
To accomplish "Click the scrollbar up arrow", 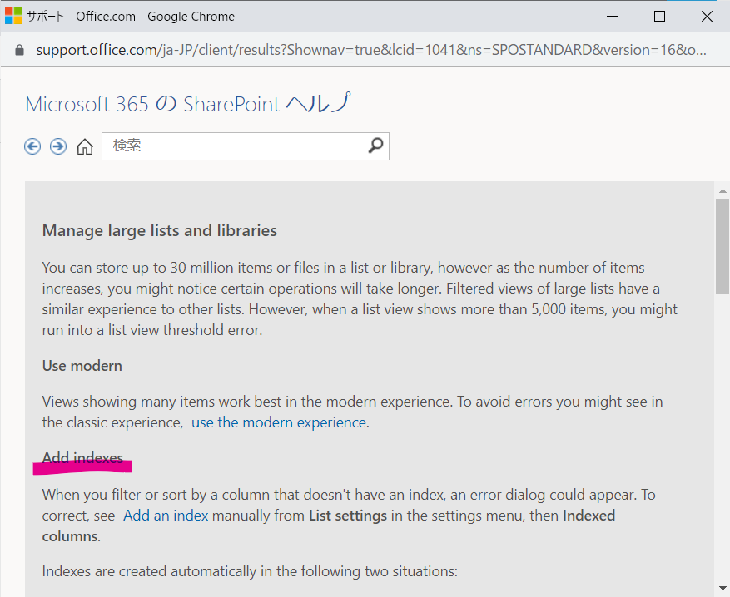I will click(x=722, y=191).
